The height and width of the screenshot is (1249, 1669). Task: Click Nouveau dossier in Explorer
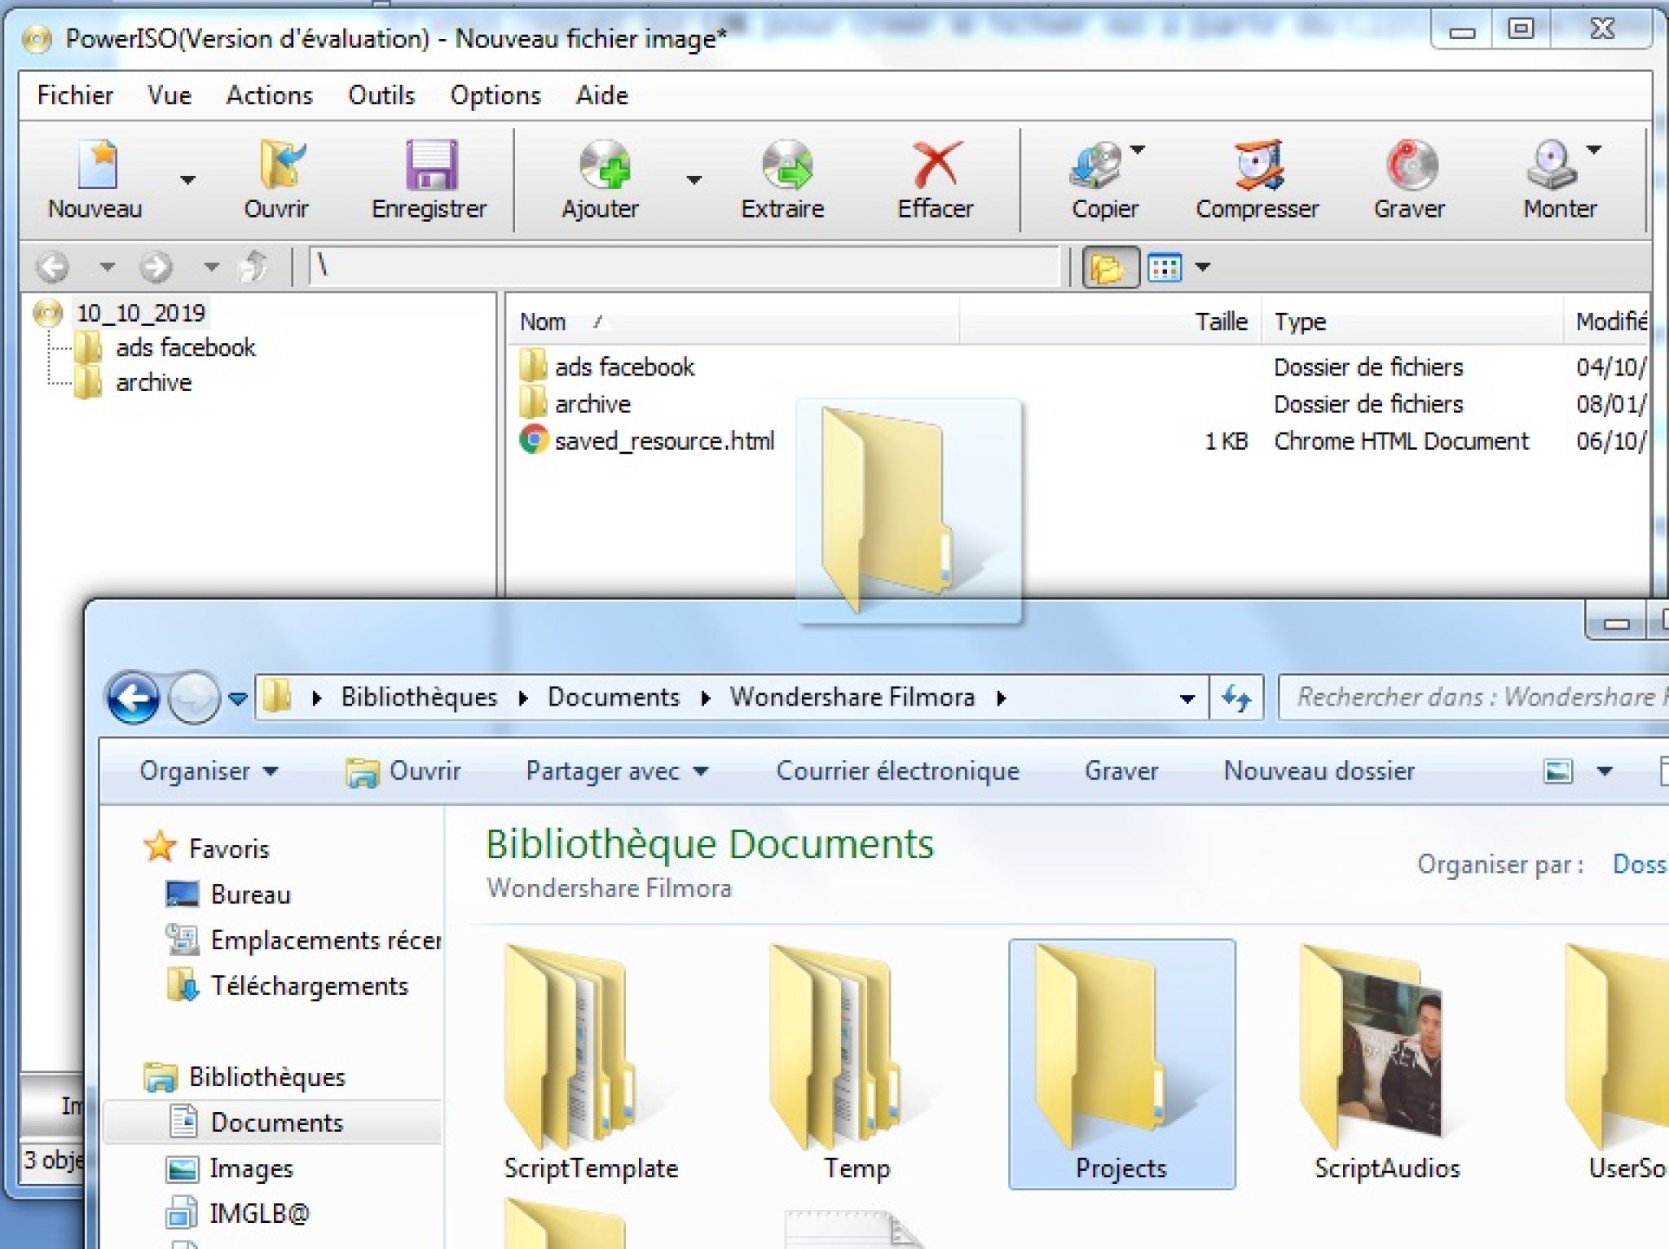(1319, 771)
